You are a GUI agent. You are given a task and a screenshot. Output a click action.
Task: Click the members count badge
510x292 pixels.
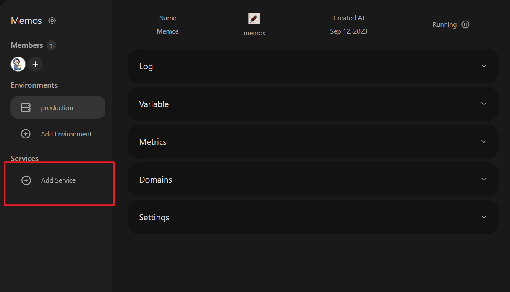click(52, 45)
